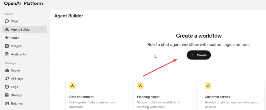Click the Batches braces icon

point(7,104)
